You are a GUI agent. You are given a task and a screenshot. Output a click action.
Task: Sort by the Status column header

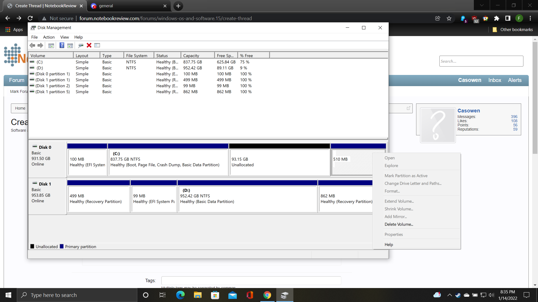click(x=167, y=56)
